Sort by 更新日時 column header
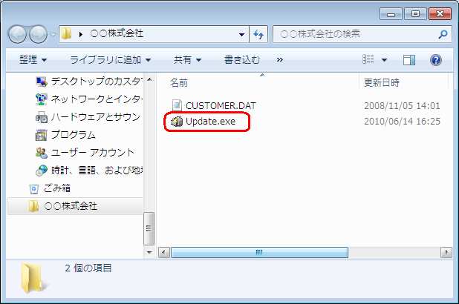The height and width of the screenshot is (304, 459). [382, 83]
